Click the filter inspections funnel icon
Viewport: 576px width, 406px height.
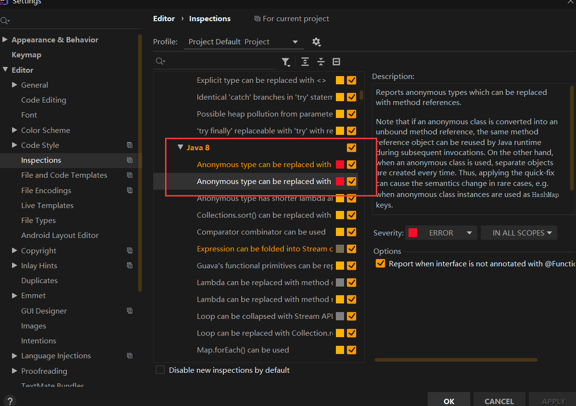(286, 62)
